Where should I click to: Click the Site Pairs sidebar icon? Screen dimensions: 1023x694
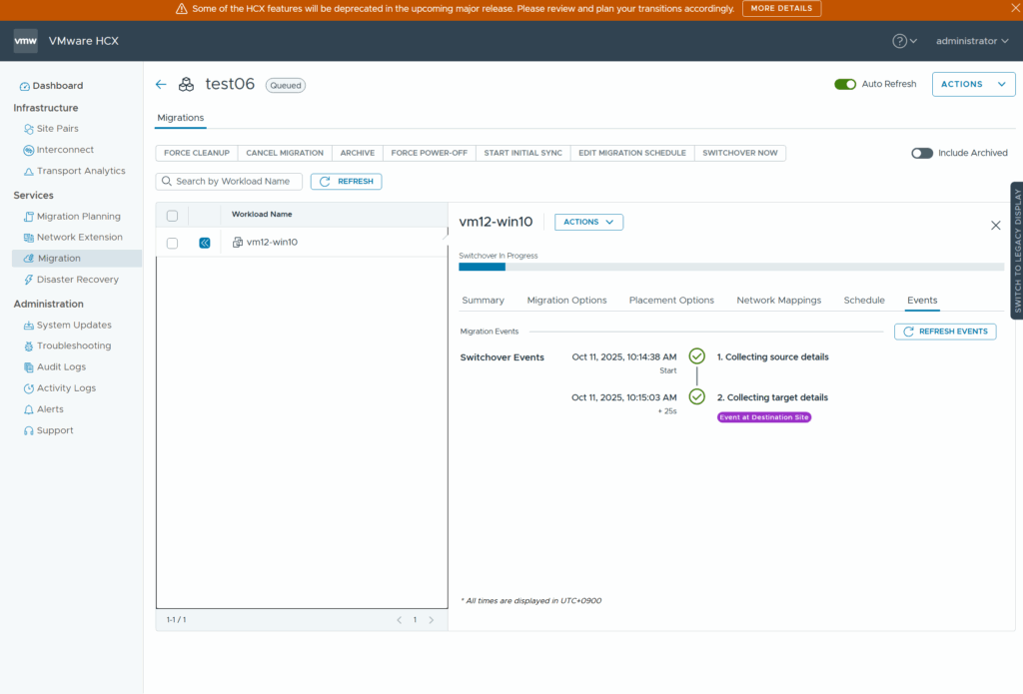(x=29, y=129)
